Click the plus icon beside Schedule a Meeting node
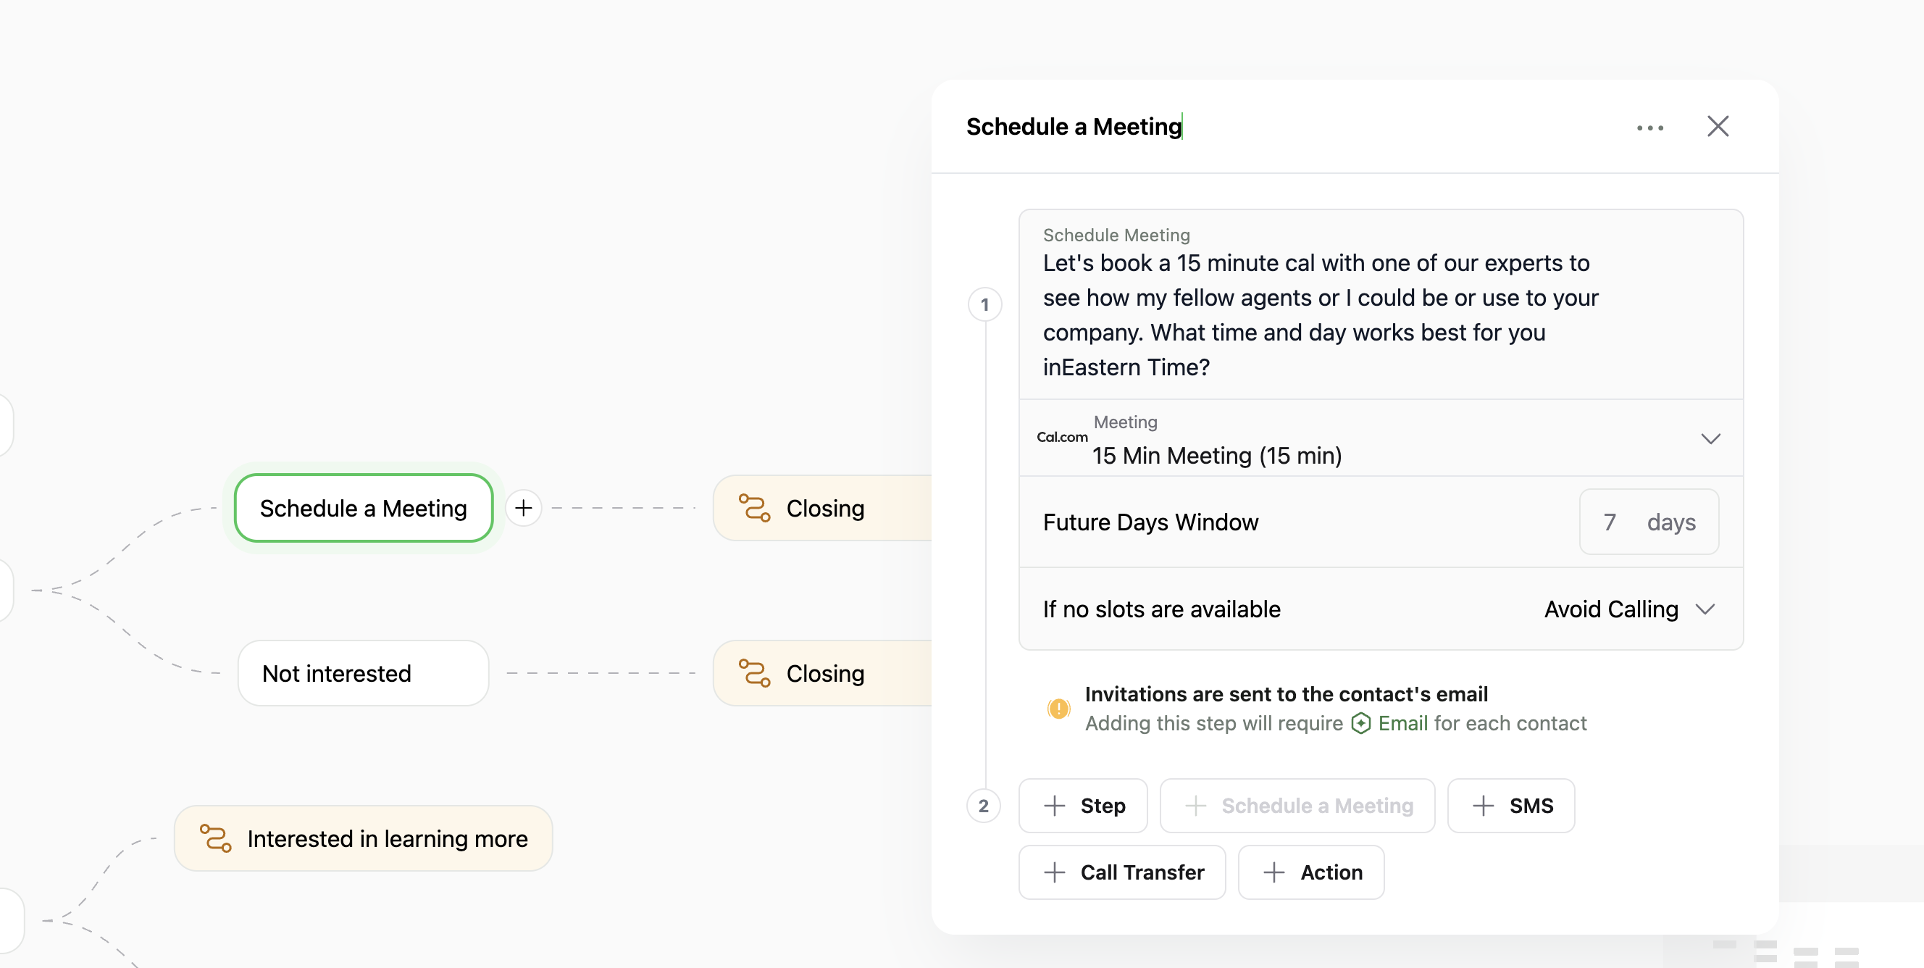Image resolution: width=1924 pixels, height=968 pixels. pos(524,508)
